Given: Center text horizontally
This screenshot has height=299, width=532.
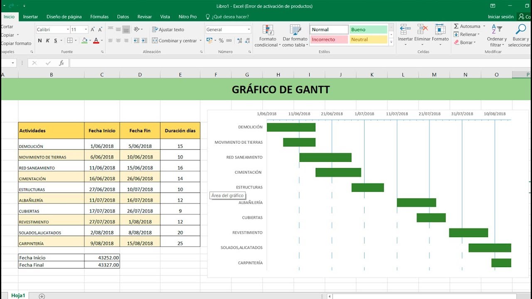Looking at the screenshot, I should 118,41.
